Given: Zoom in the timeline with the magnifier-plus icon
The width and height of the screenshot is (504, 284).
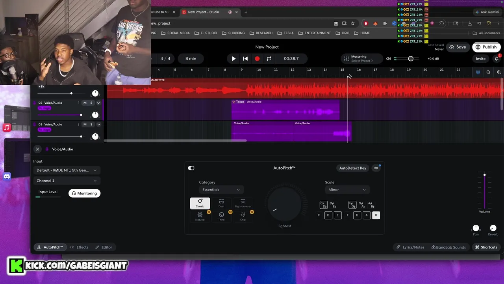Looking at the screenshot, I should coord(499,72).
